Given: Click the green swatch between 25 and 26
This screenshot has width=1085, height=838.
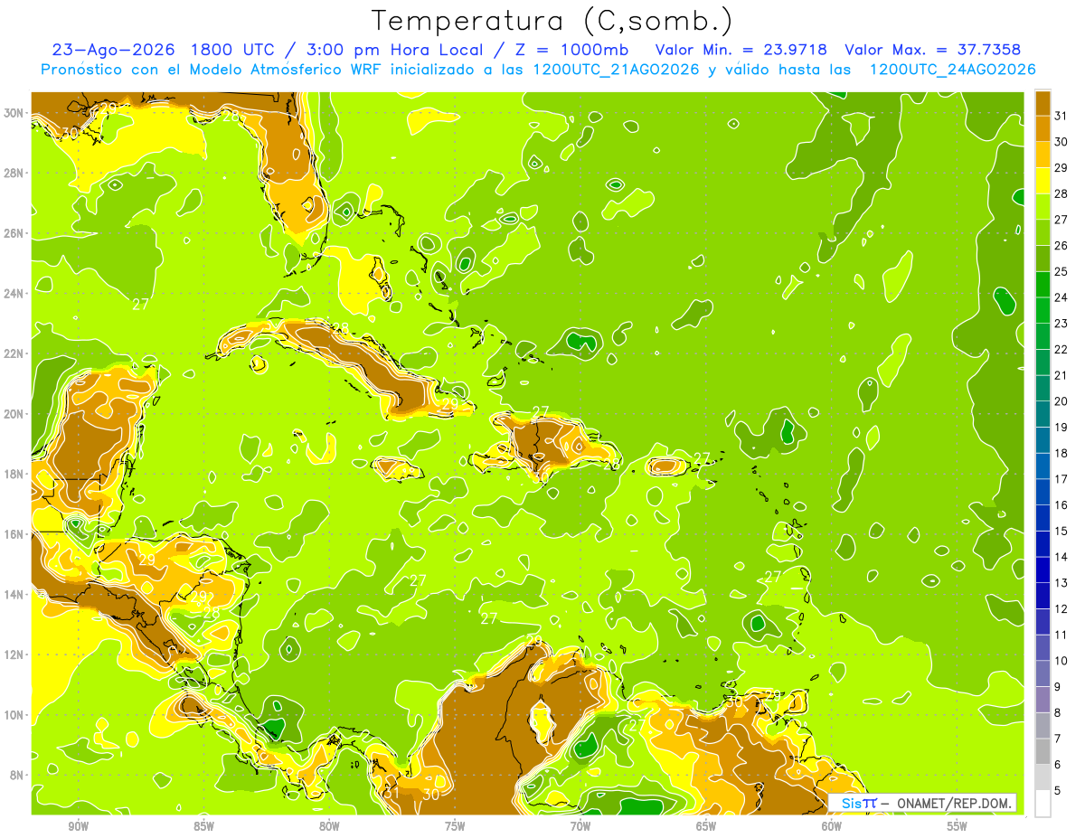Looking at the screenshot, I should pos(1043,259).
